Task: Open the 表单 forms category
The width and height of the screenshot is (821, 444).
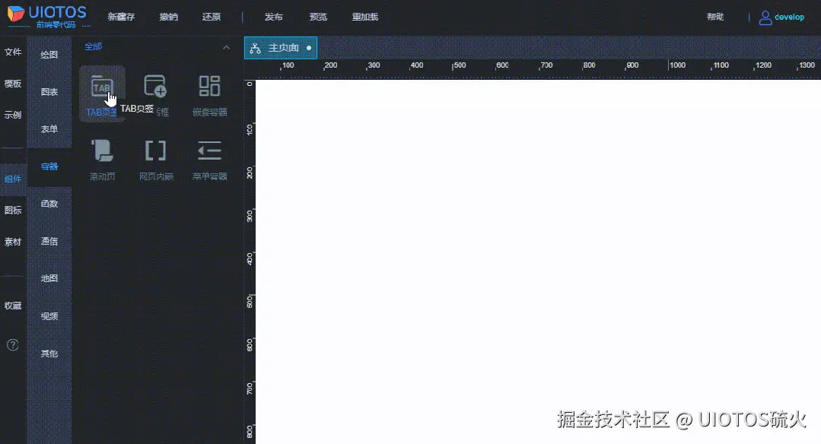Action: [49, 128]
